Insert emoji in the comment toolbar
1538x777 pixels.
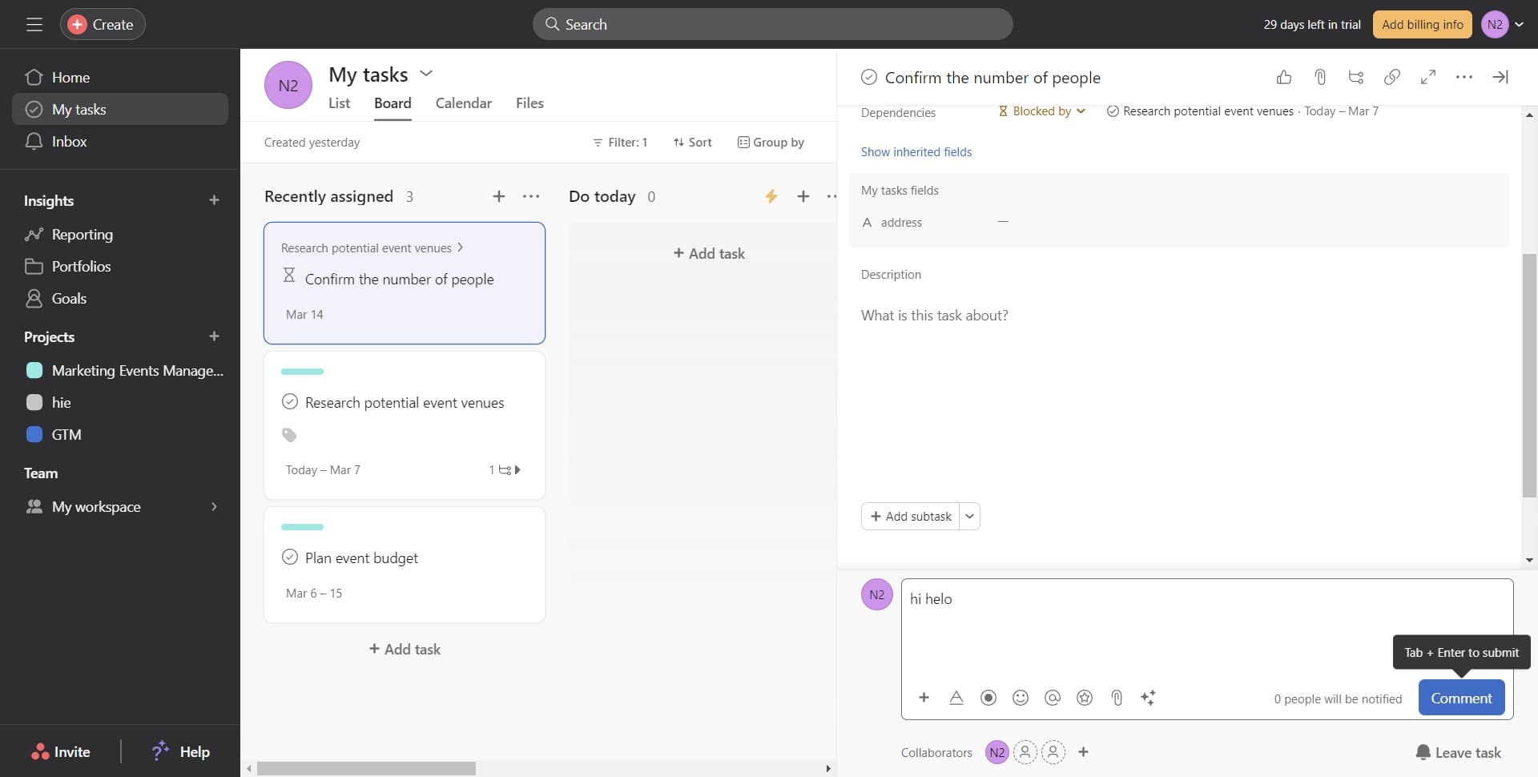(1021, 698)
